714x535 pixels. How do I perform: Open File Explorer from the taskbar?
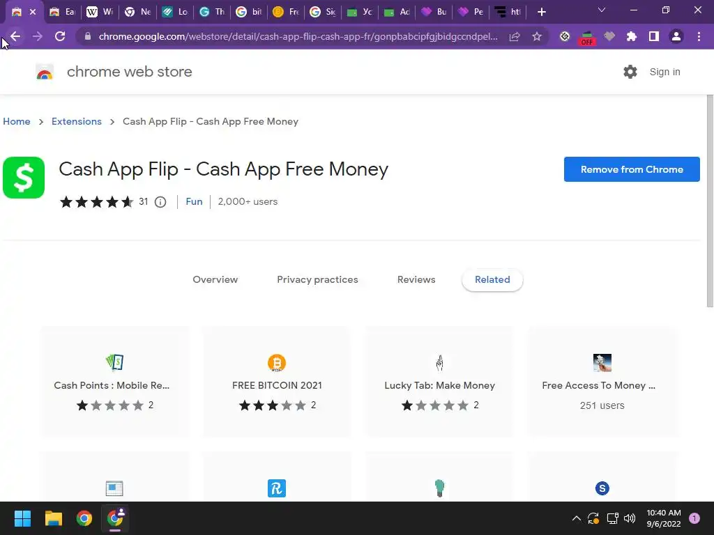tap(53, 518)
